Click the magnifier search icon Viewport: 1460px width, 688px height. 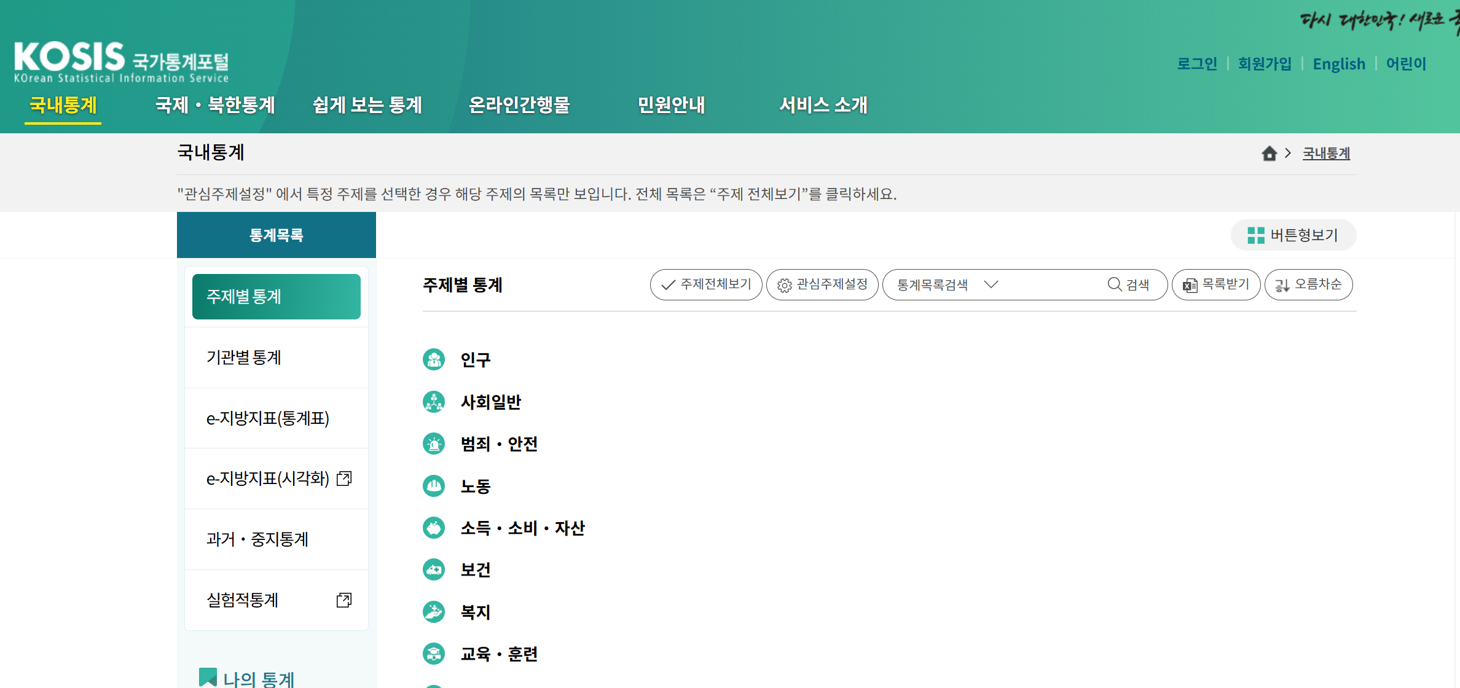tap(1115, 284)
